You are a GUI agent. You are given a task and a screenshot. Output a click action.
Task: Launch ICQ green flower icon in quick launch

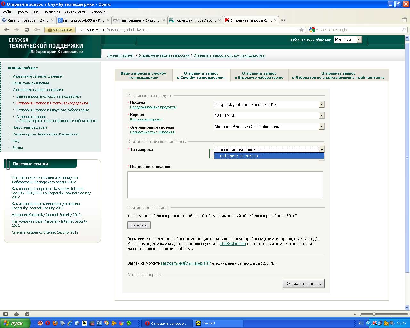click(x=129, y=323)
